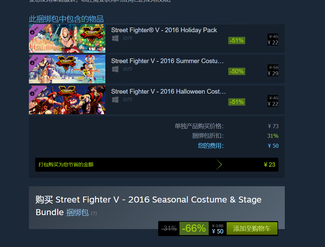Image resolution: width=325 pixels, height=247 pixels.
Task: Click the 动作 tag under Halloween Costume
Action: point(128,100)
